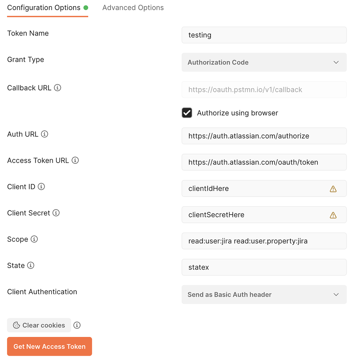Focus the Scope input field
The width and height of the screenshot is (357, 360).
[264, 241]
